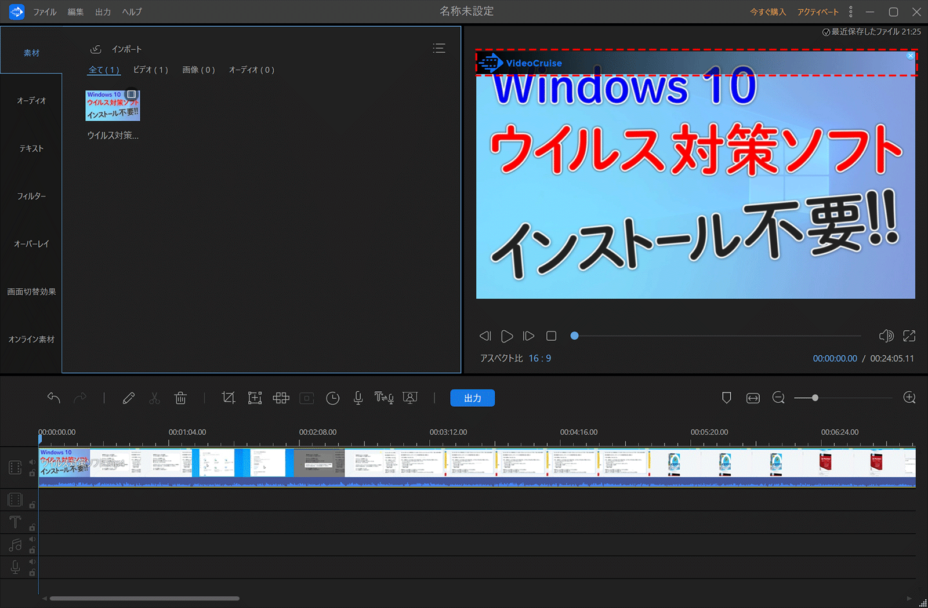Image resolution: width=928 pixels, height=608 pixels.
Task: Open the 編集 menu
Action: click(x=75, y=12)
